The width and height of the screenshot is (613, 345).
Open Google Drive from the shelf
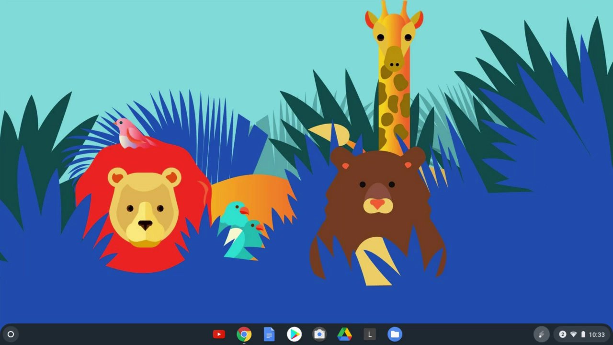[344, 334]
